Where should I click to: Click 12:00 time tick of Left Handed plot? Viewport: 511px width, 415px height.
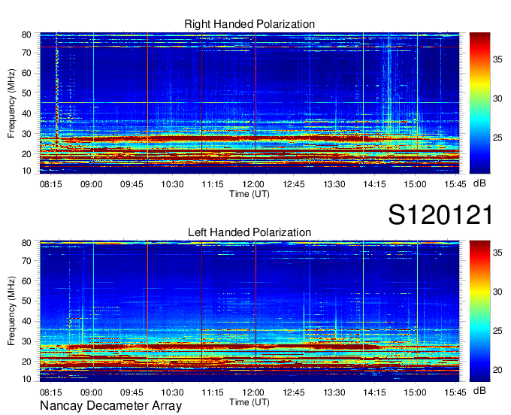pyautogui.click(x=253, y=392)
